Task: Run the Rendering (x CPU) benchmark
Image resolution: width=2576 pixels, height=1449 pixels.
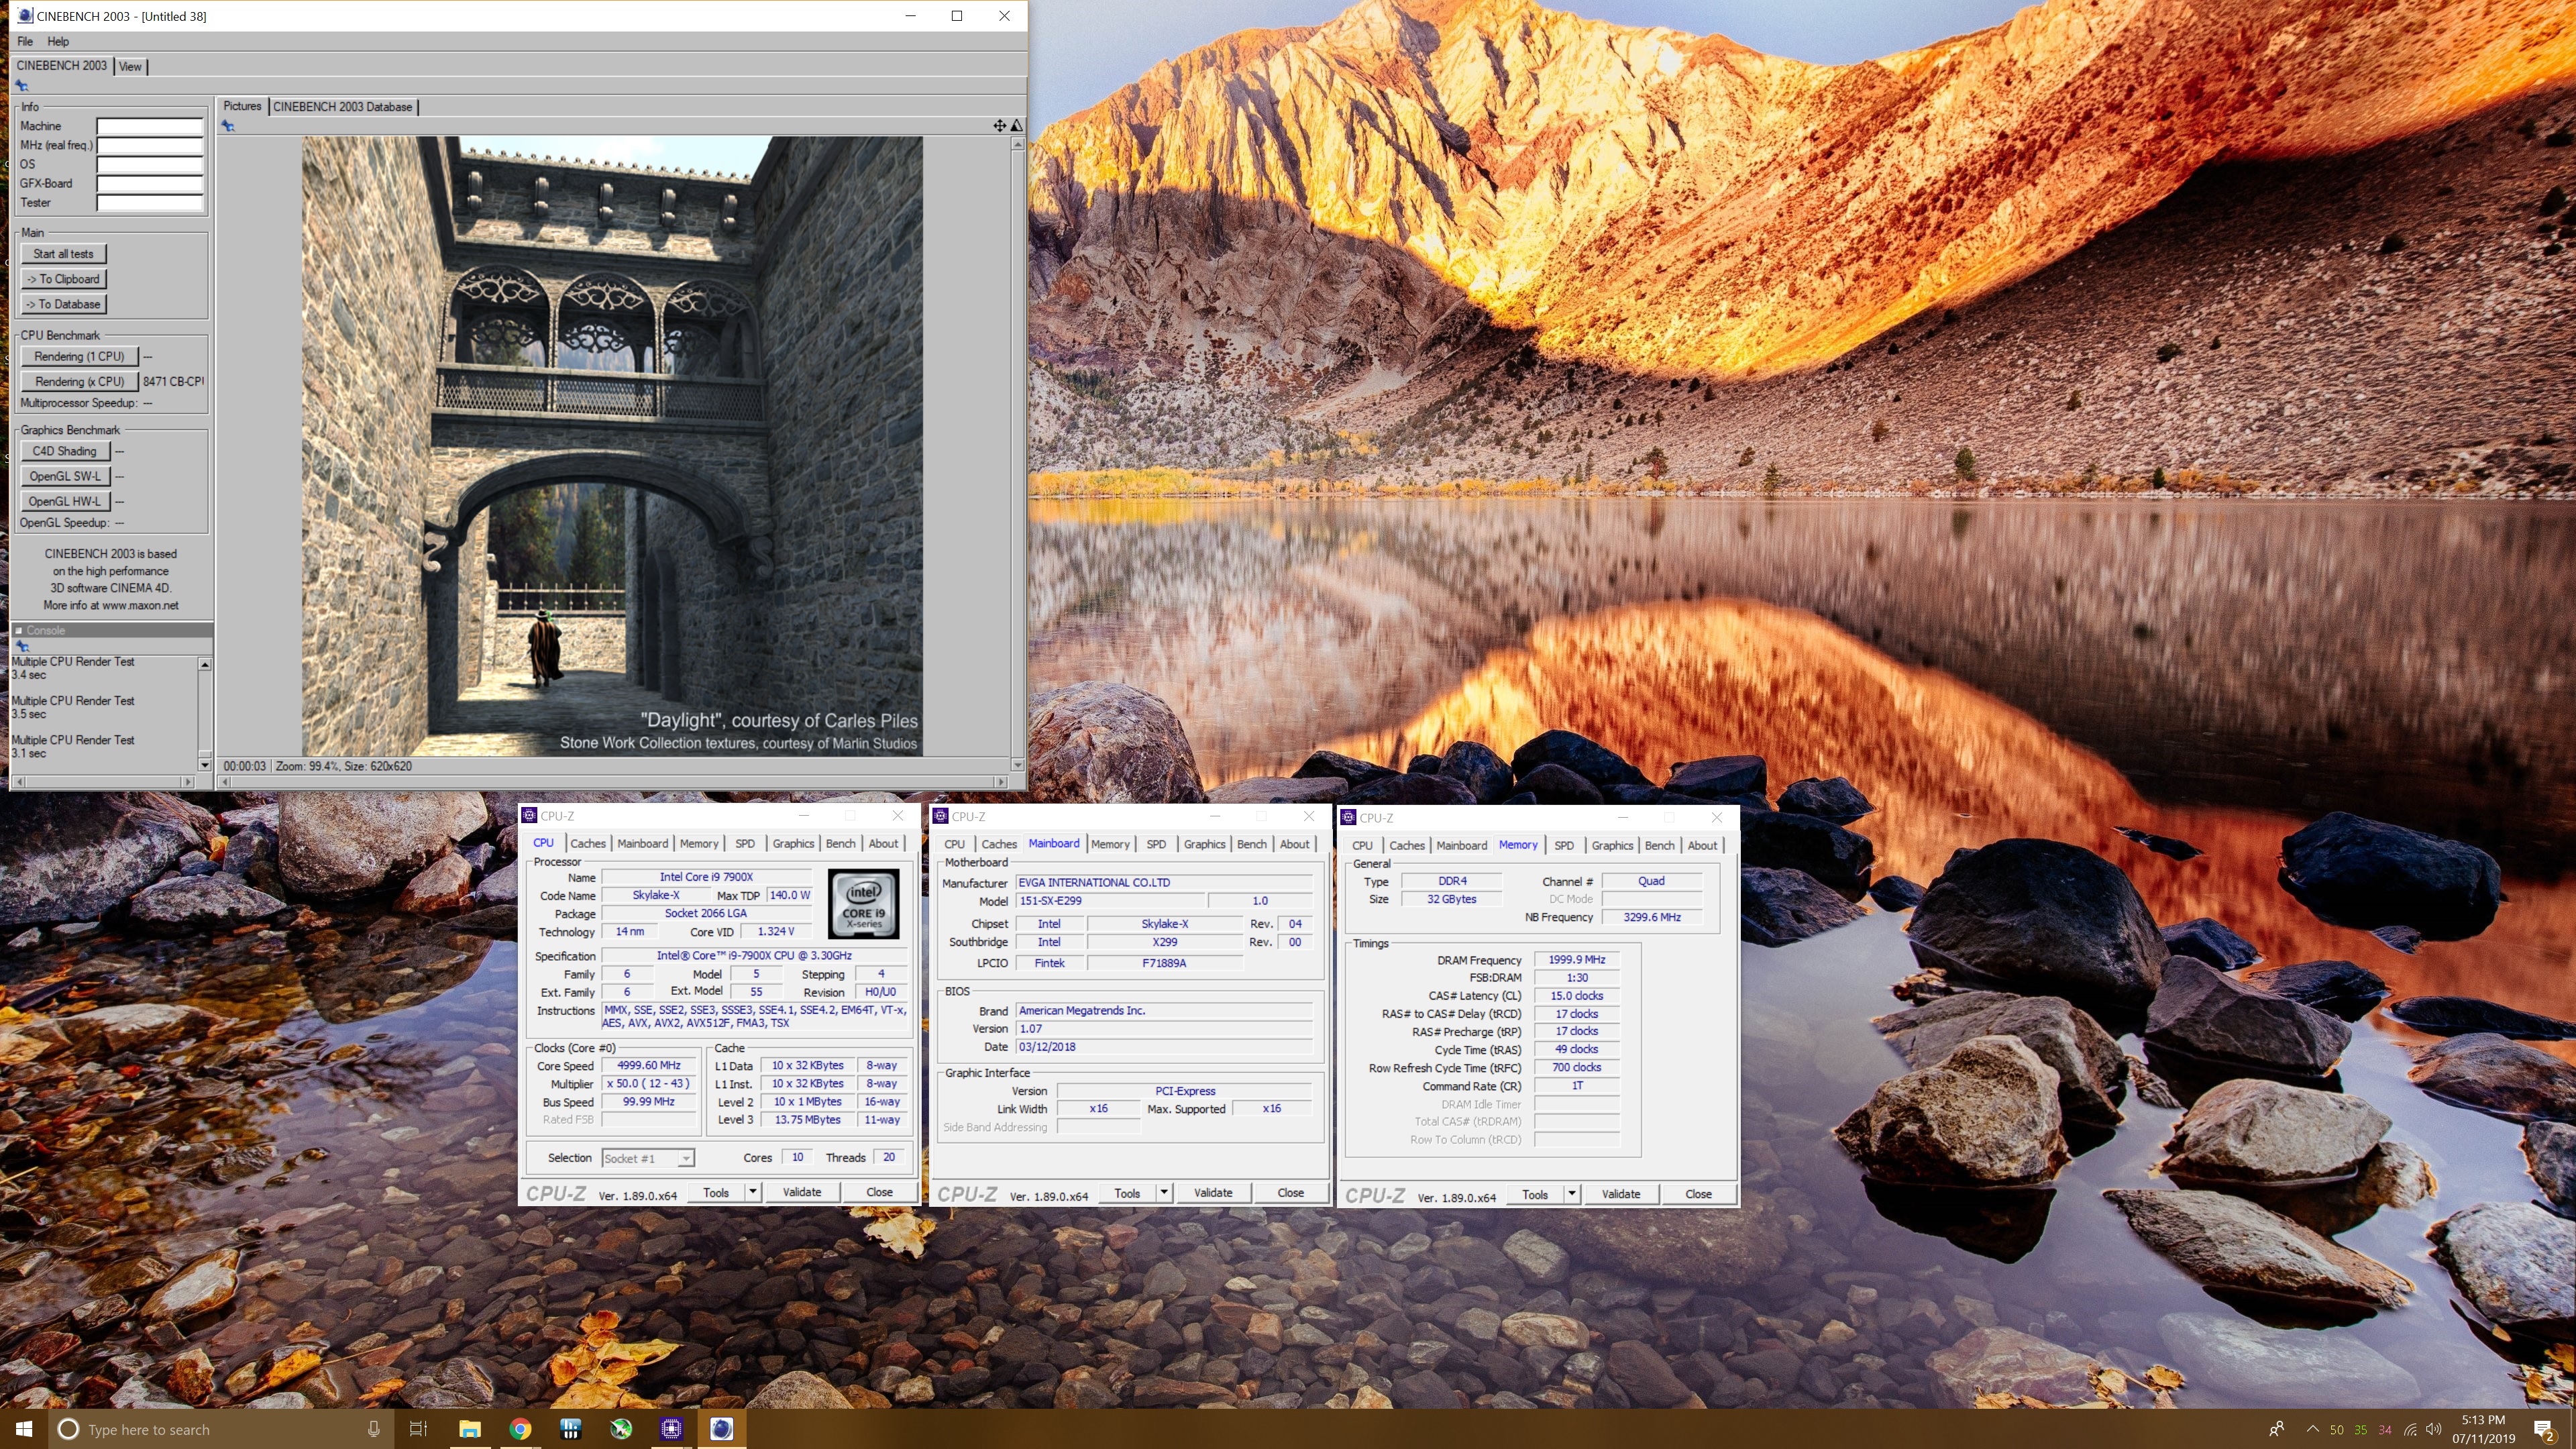Action: [x=79, y=381]
